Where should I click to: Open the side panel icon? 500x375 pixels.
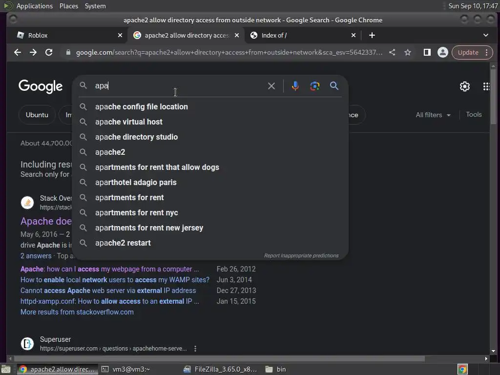point(427,52)
